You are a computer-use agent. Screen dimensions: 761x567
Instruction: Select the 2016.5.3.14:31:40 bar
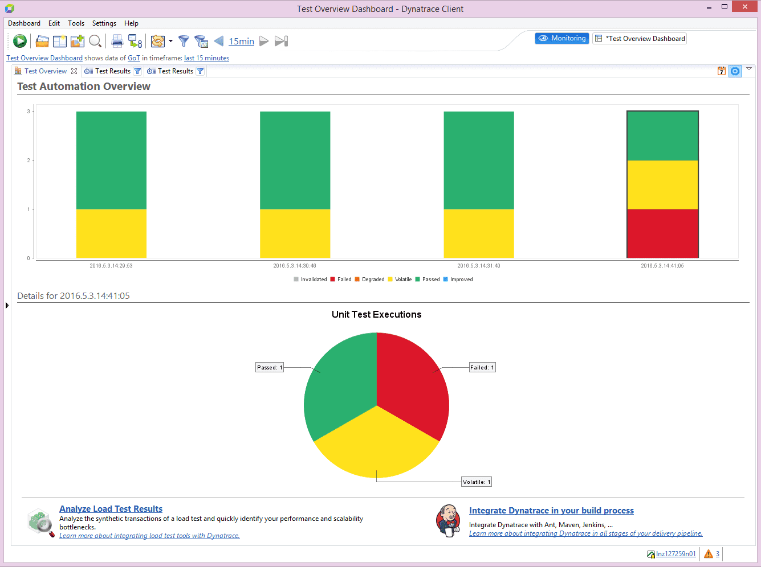point(479,184)
